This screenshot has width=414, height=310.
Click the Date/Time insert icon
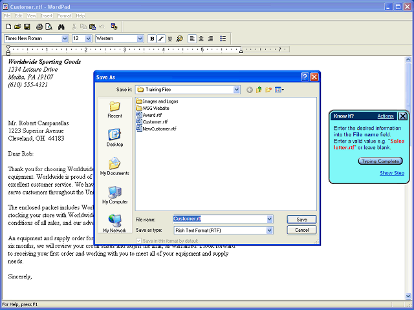(x=114, y=26)
